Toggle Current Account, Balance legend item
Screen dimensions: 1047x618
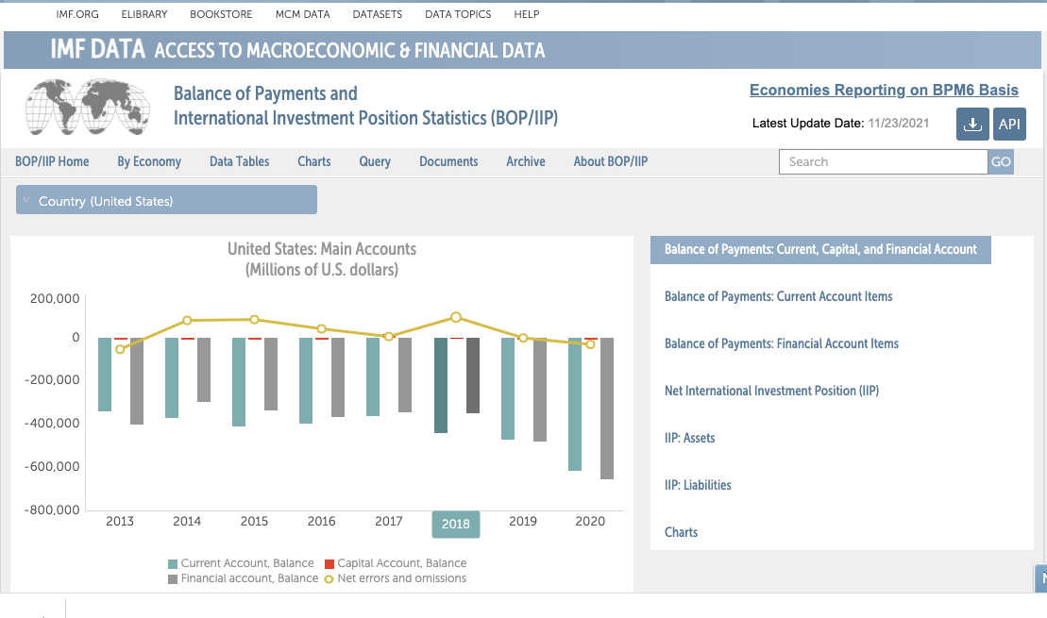(241, 563)
